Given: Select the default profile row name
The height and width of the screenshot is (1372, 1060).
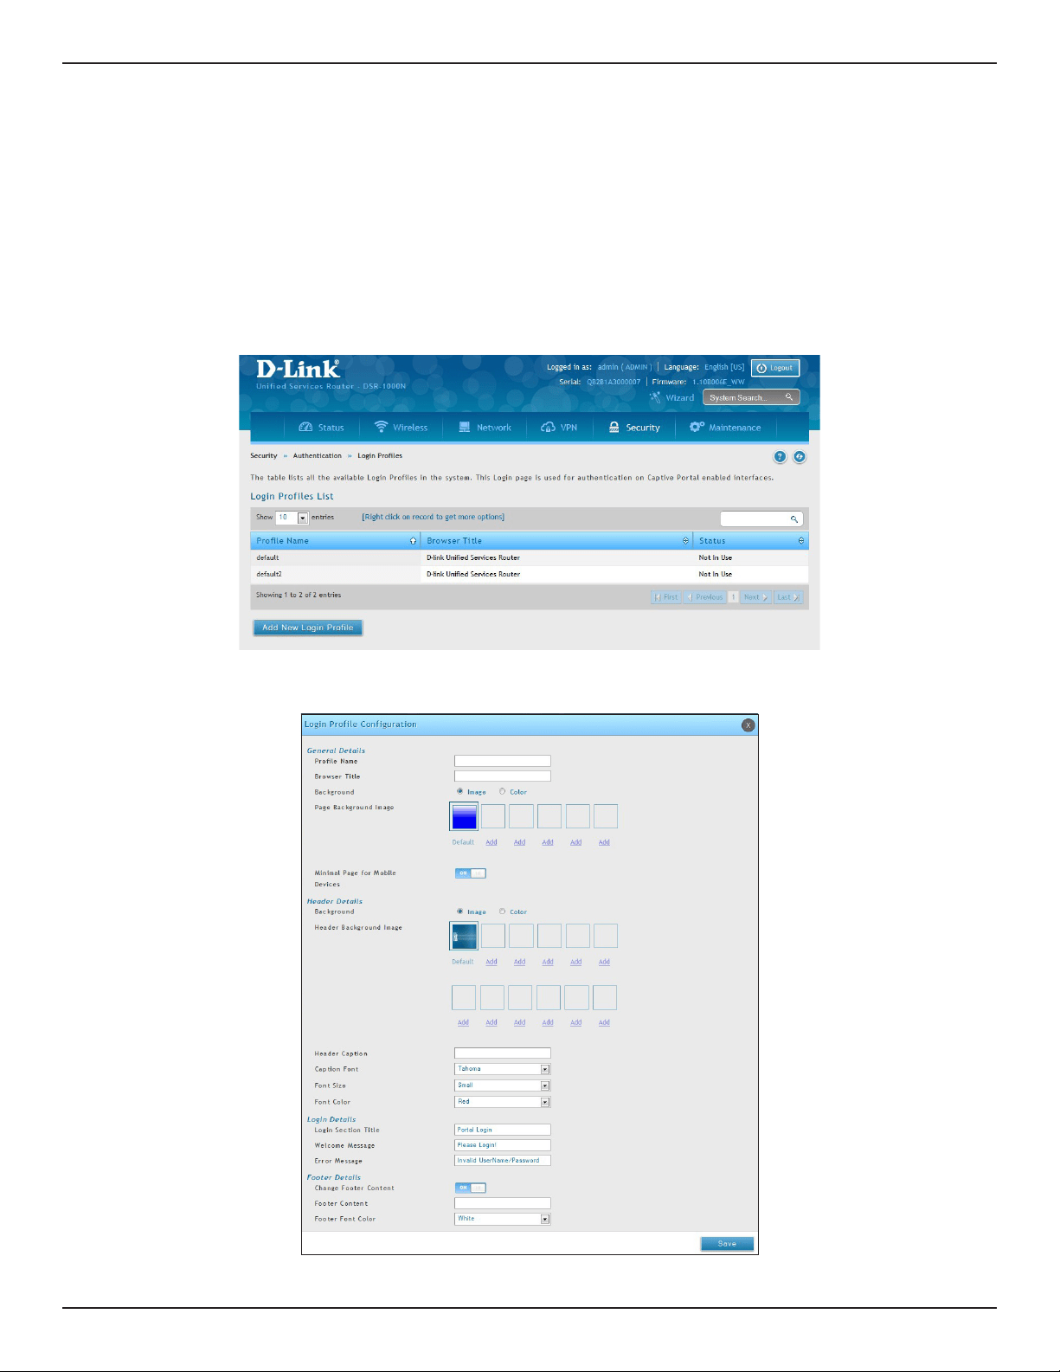Looking at the screenshot, I should tap(267, 557).
